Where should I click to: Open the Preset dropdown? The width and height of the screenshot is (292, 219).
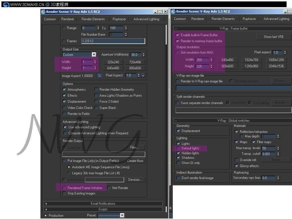tap(122, 216)
